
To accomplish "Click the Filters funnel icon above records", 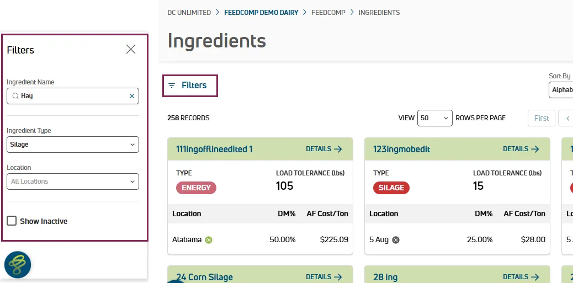I will coord(172,86).
